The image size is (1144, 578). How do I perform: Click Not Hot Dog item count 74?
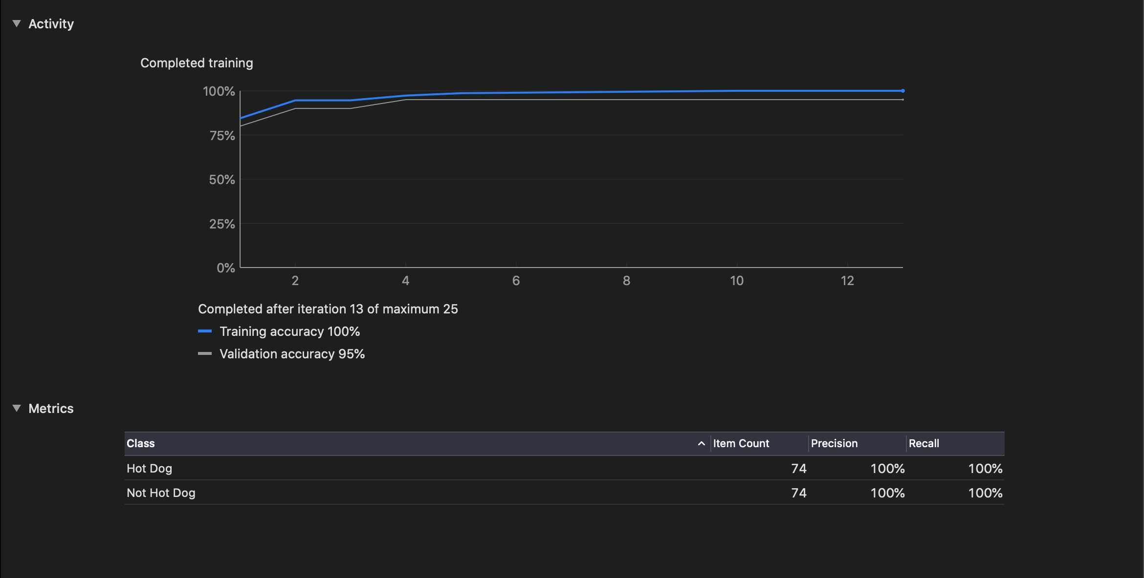point(799,493)
